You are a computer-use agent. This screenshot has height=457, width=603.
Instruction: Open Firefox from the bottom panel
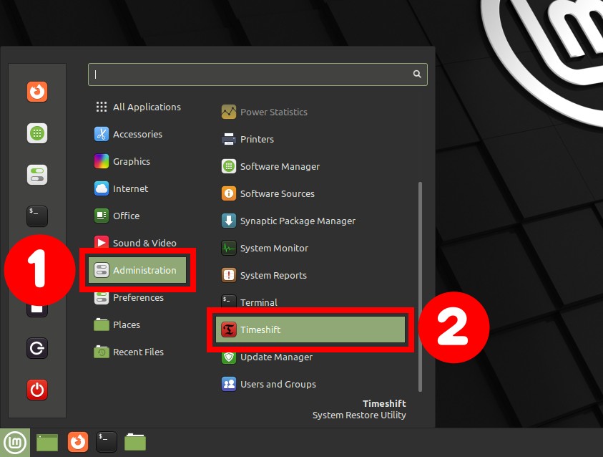tap(78, 442)
